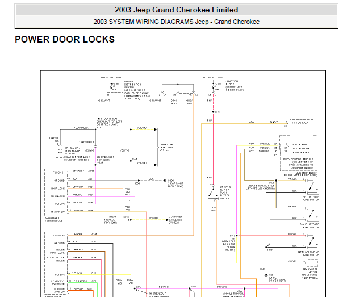Viewport: 343px width, 297px height.
Task: Click the 'LF KEY CYL SW SENSE' pin label
Action: coord(58,283)
